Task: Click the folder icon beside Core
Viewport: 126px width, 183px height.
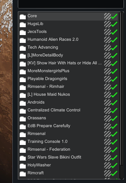Action: click(23, 17)
